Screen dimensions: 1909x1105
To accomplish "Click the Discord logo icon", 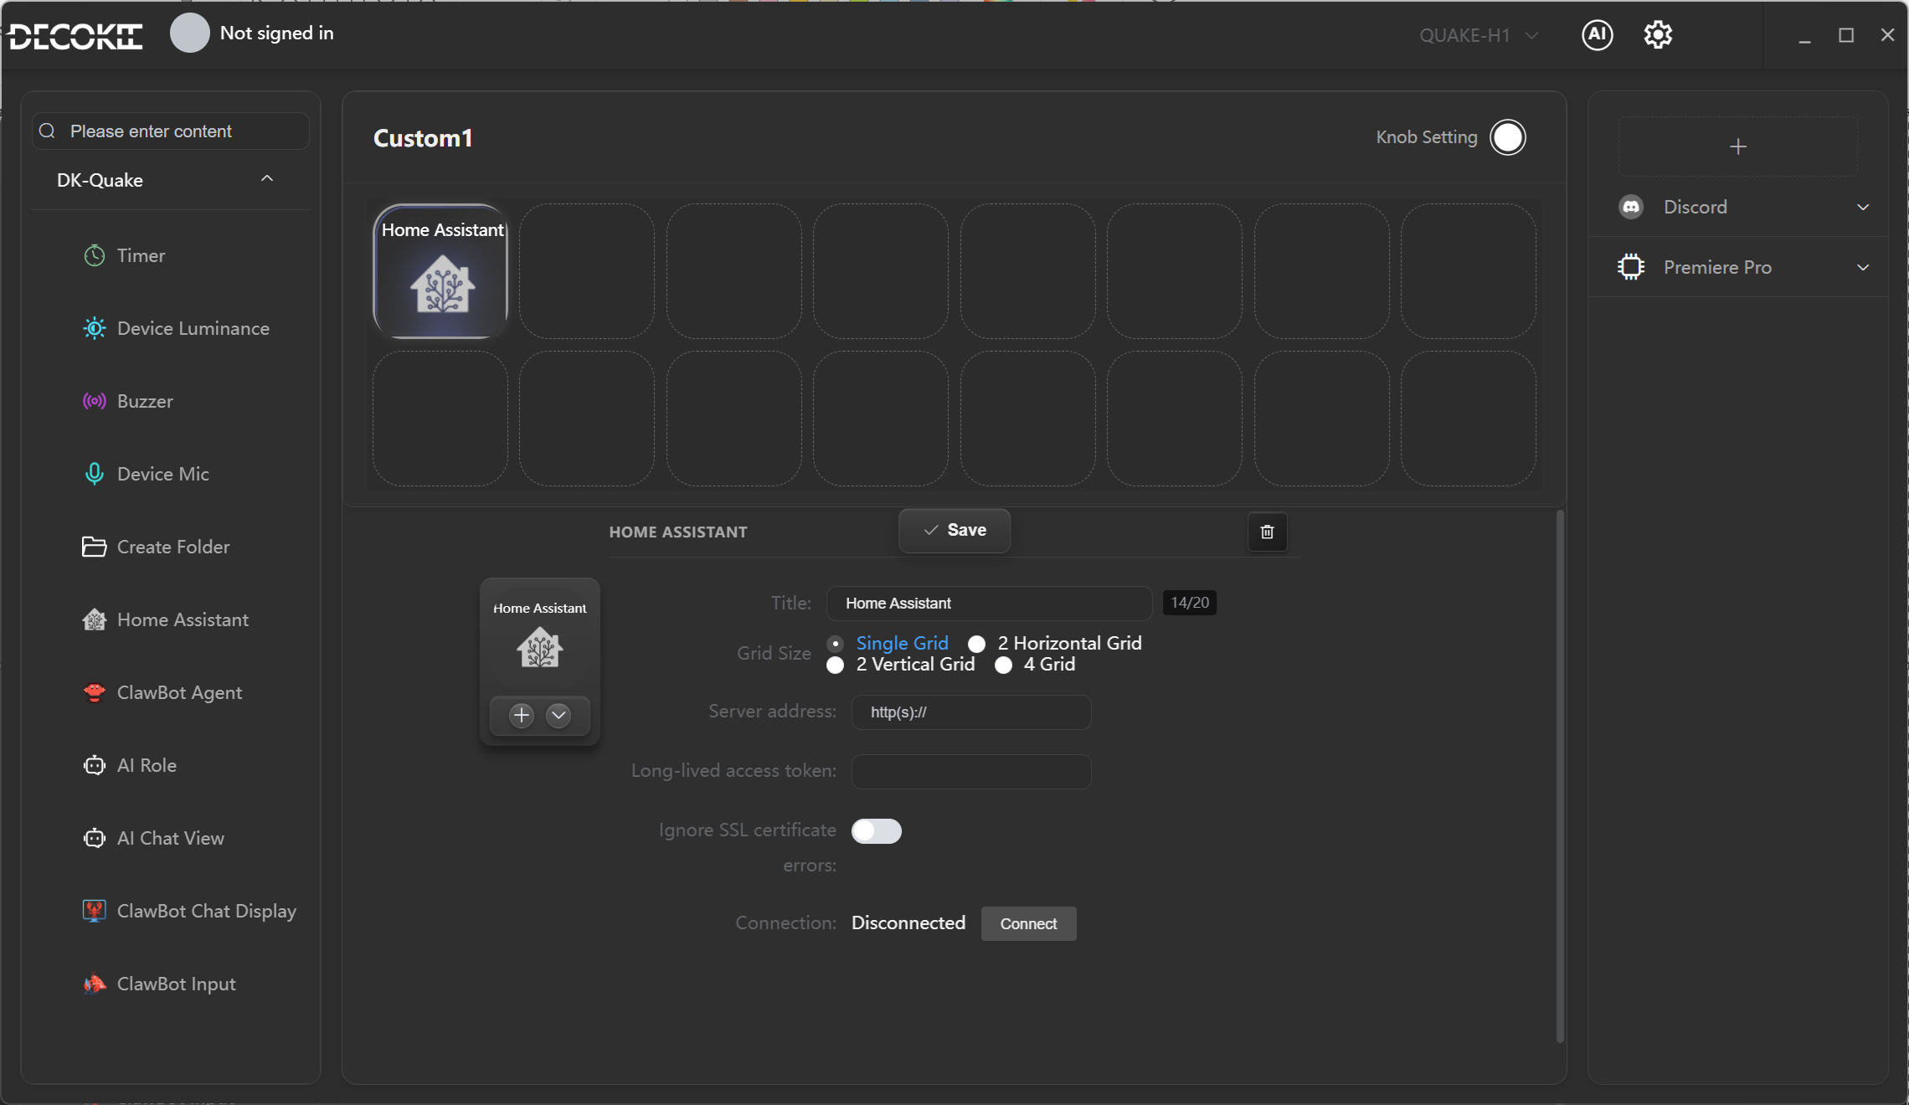I will click(x=1631, y=207).
